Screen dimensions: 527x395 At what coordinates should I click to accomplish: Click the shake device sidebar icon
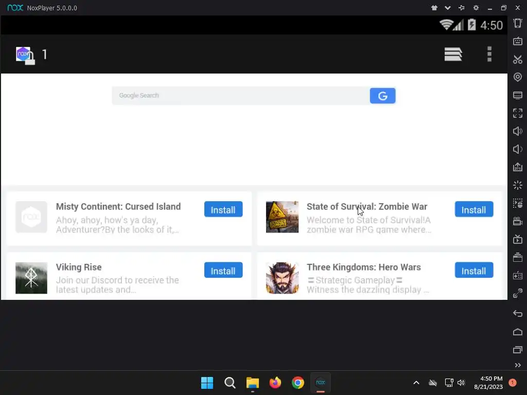point(518,23)
